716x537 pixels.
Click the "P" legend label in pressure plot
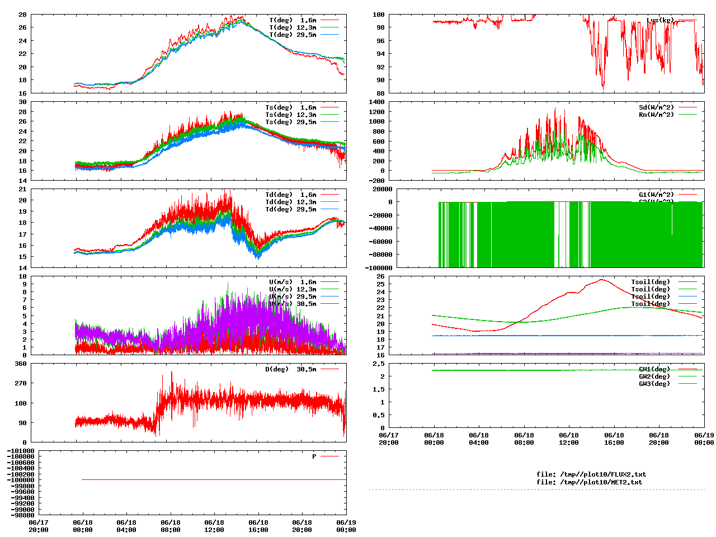(314, 456)
